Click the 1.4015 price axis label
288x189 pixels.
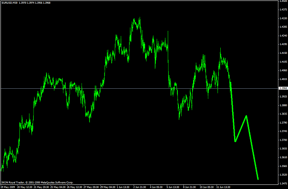(283, 79)
